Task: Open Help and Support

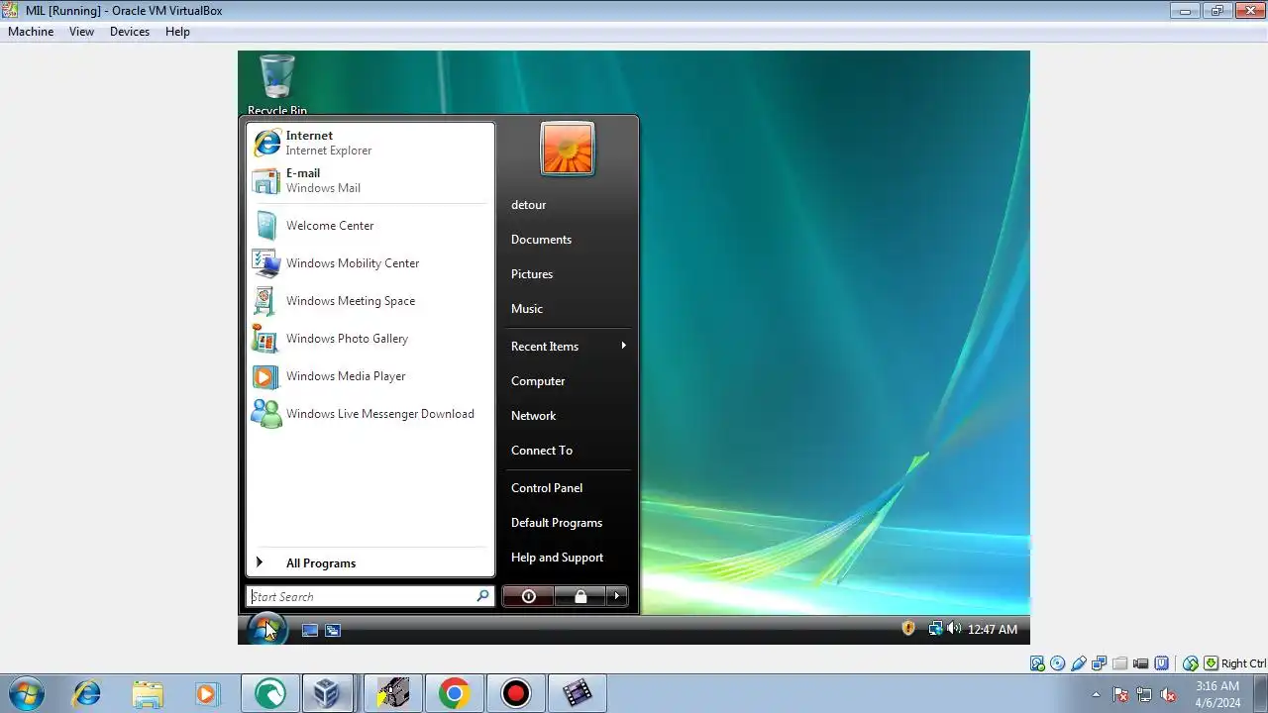Action: click(557, 558)
